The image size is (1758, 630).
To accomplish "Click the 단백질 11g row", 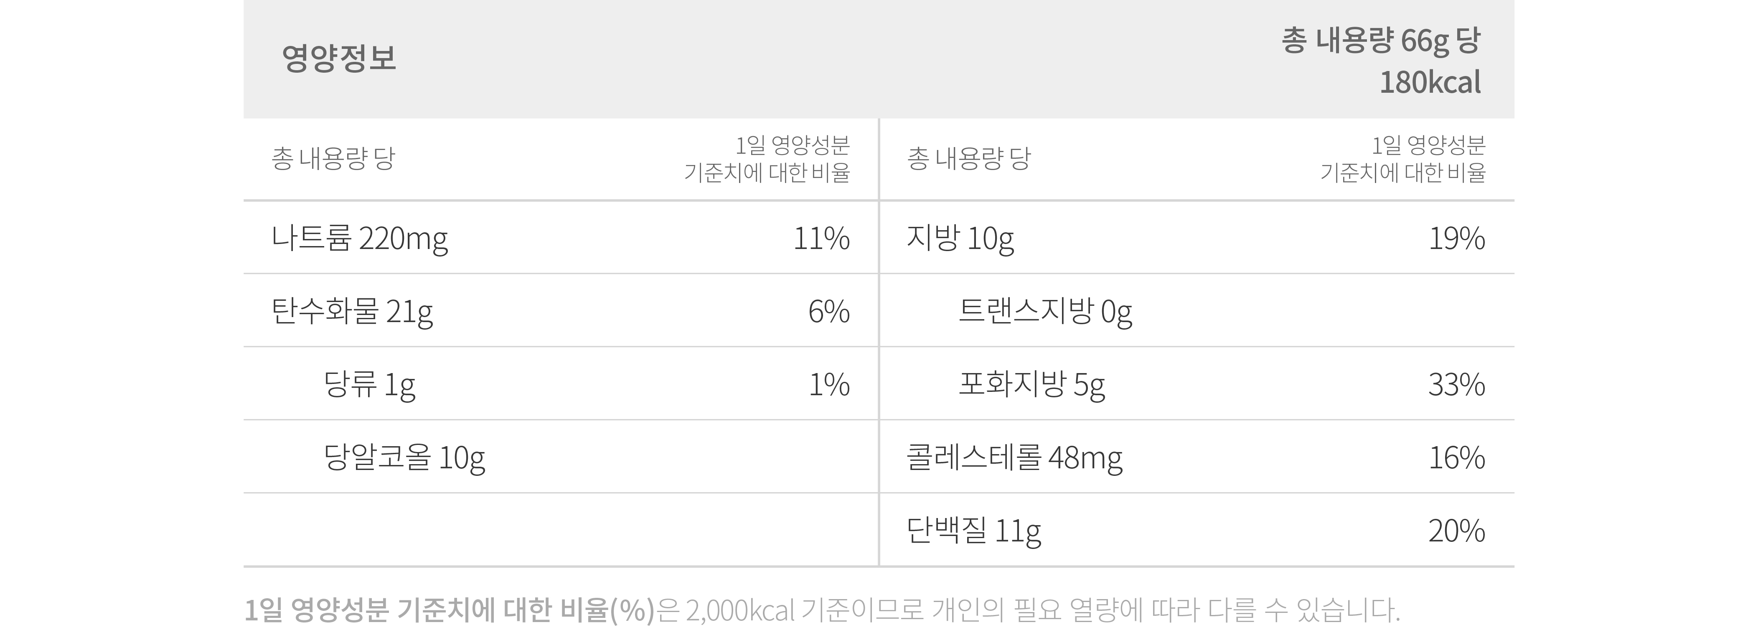I will coord(1197,530).
